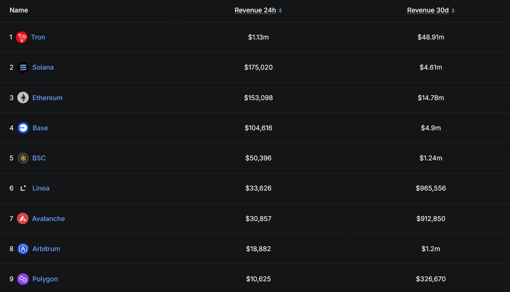Click the Base blue circle icon
Viewport: 510px width, 292px height.
[23, 128]
